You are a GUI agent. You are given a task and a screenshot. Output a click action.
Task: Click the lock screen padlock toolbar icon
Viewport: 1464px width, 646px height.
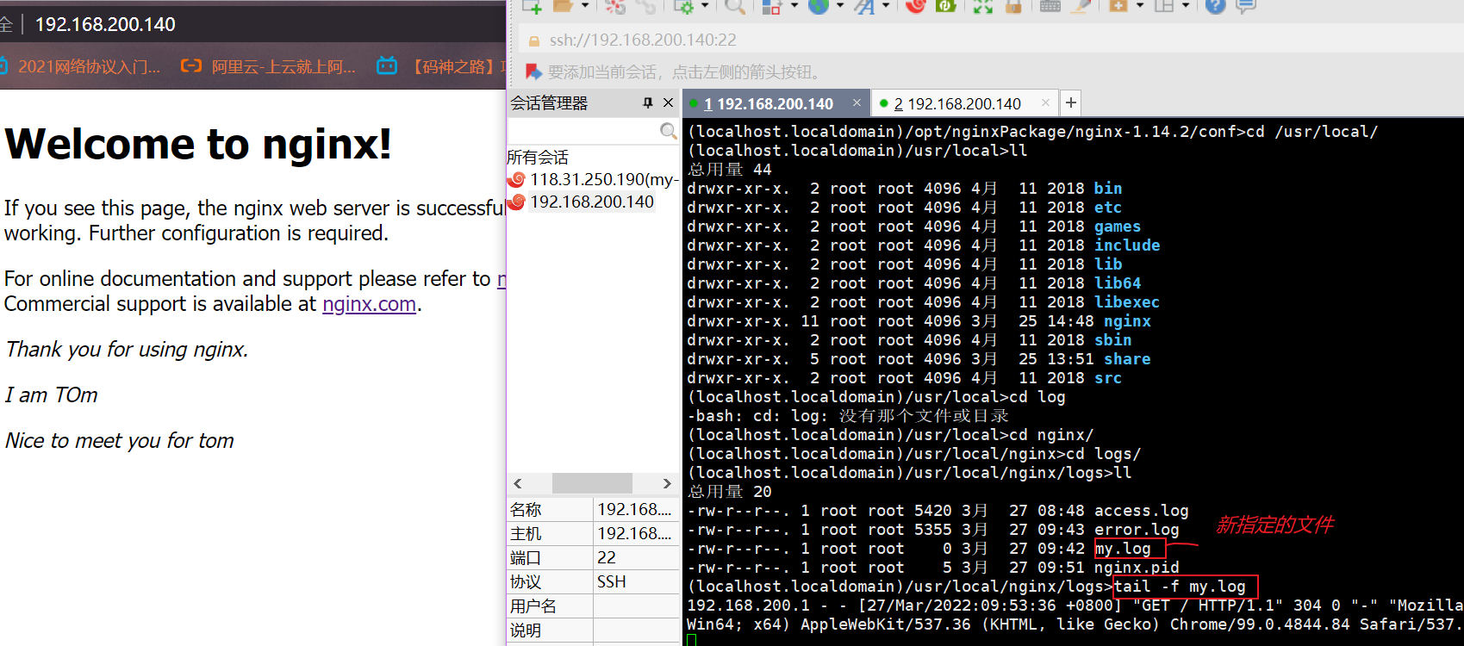coord(1013,6)
